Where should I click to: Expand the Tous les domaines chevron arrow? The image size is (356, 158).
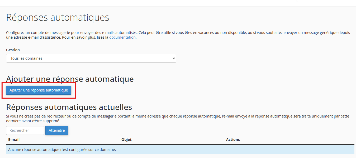point(173,58)
